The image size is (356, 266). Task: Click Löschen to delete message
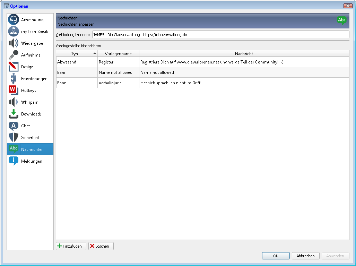click(101, 246)
